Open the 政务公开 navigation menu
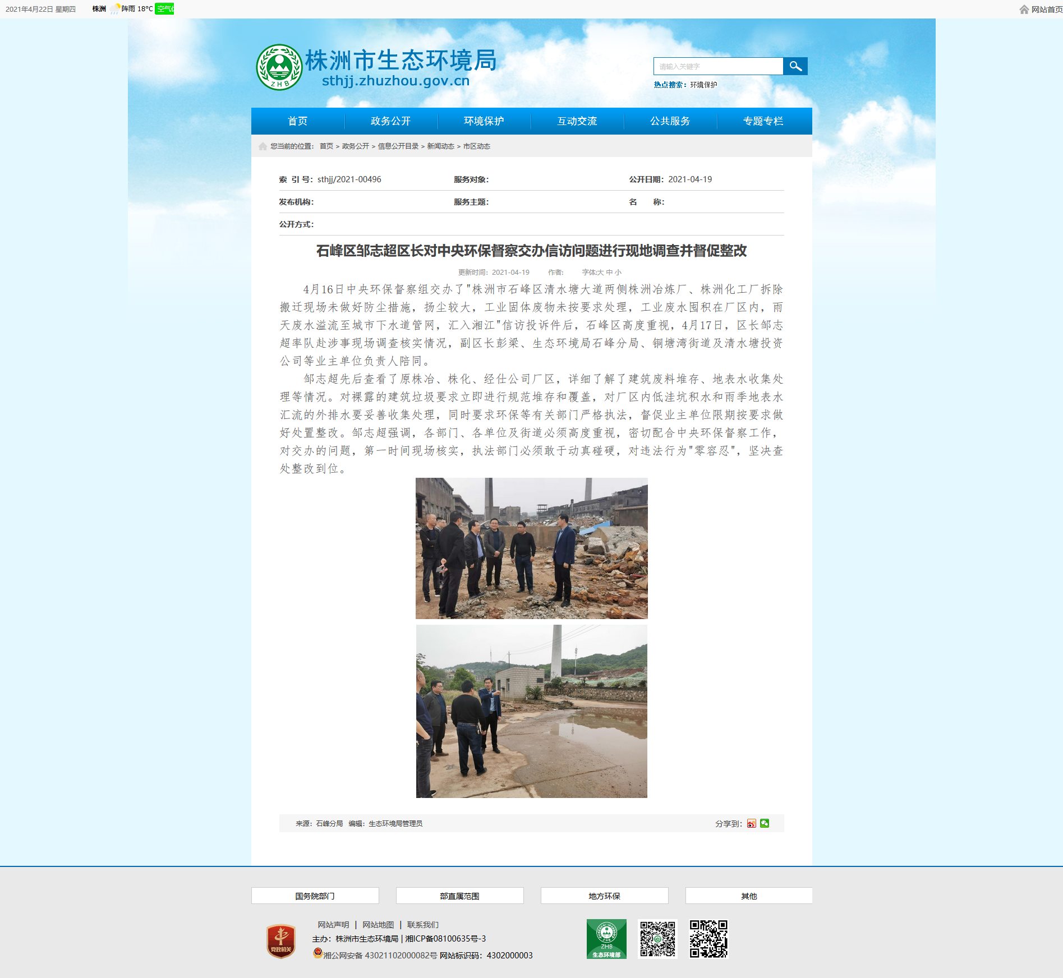The image size is (1063, 978). 390,121
